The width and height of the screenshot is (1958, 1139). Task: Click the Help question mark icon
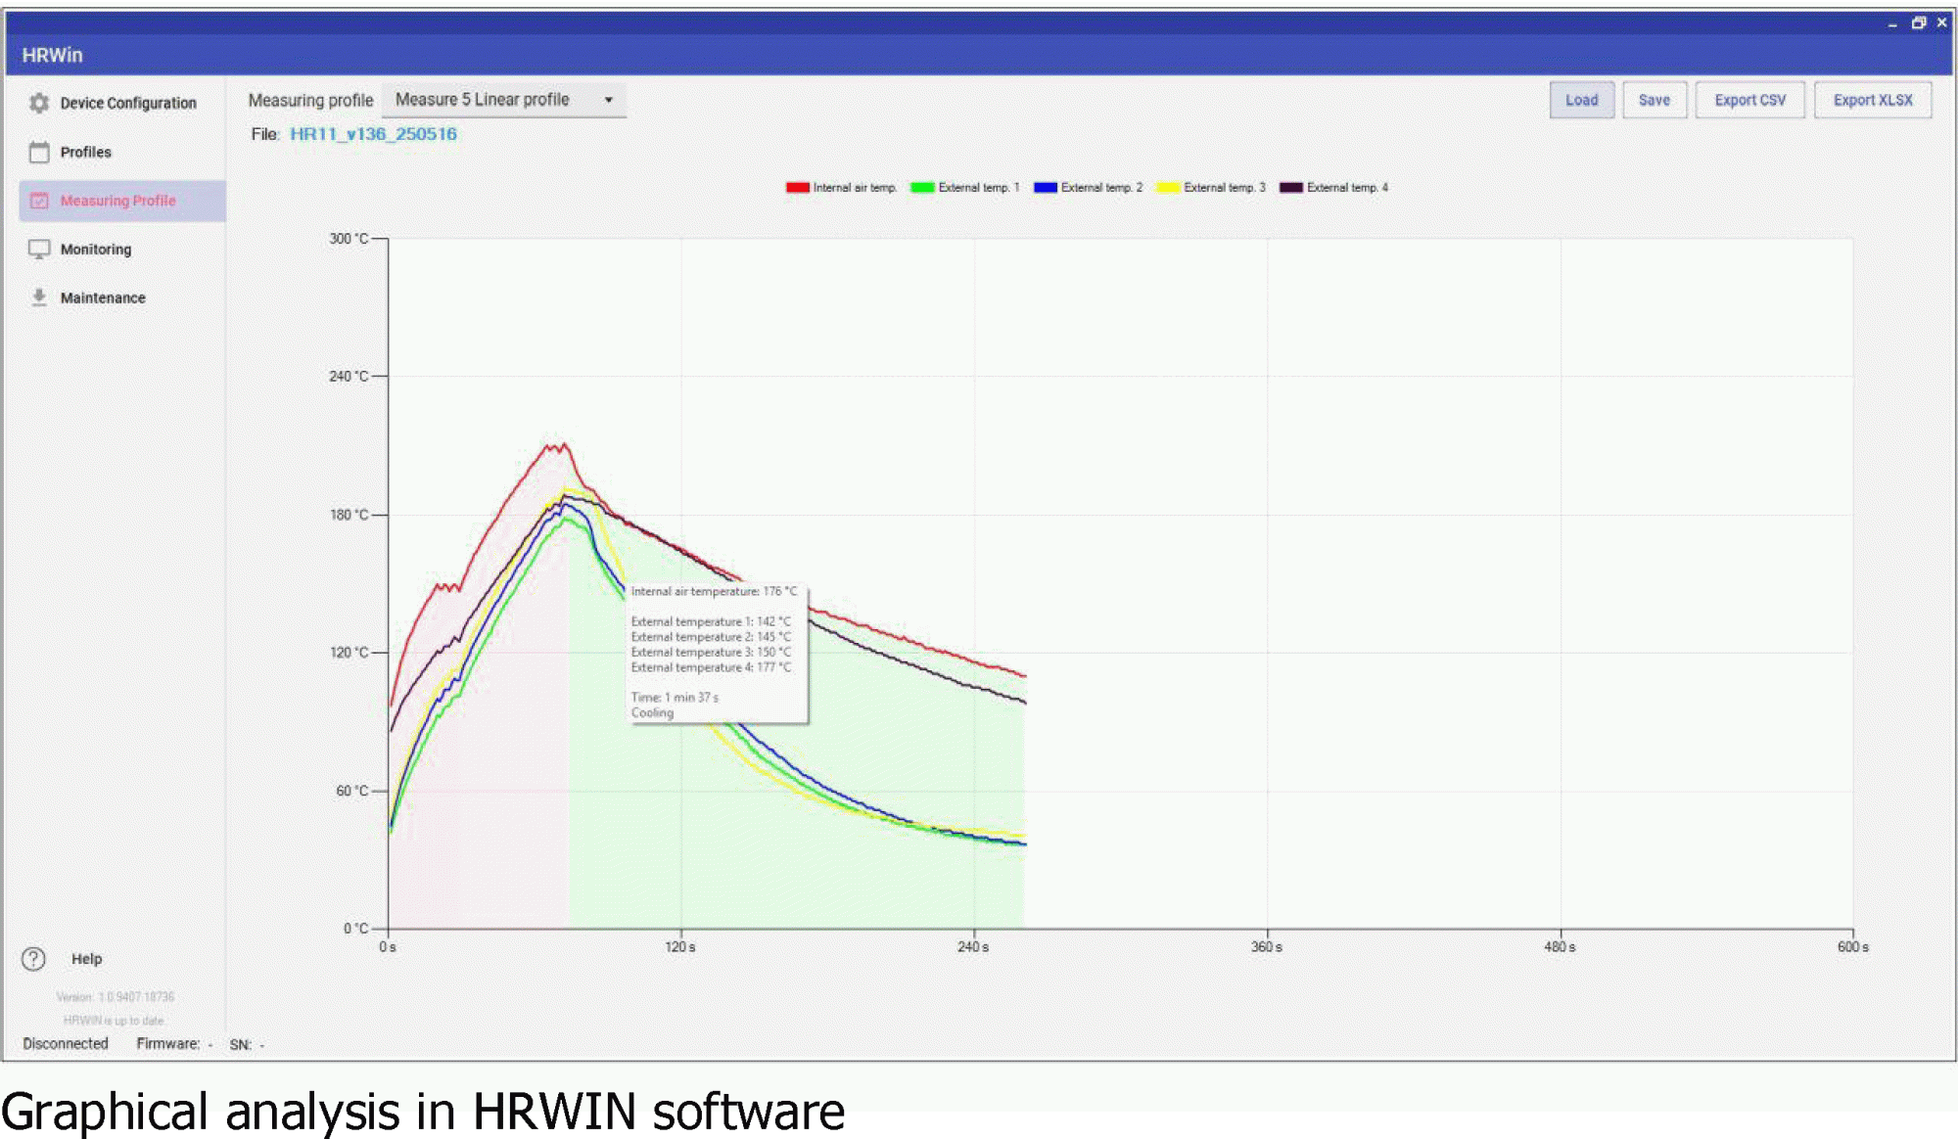[x=33, y=959]
